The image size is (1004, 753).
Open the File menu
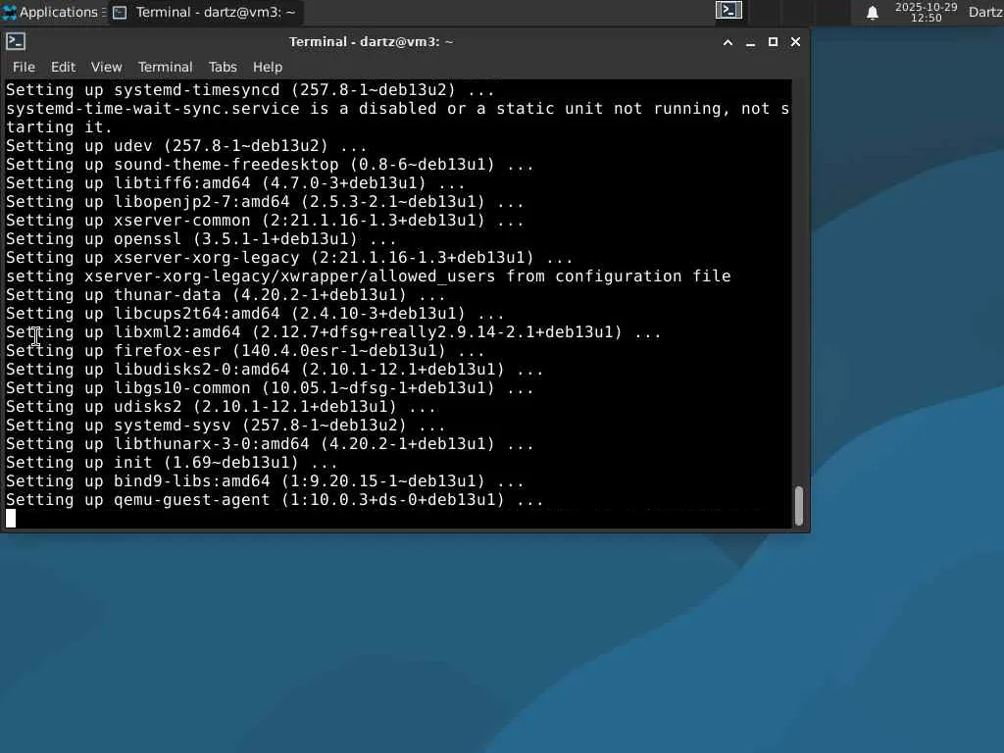coord(24,67)
